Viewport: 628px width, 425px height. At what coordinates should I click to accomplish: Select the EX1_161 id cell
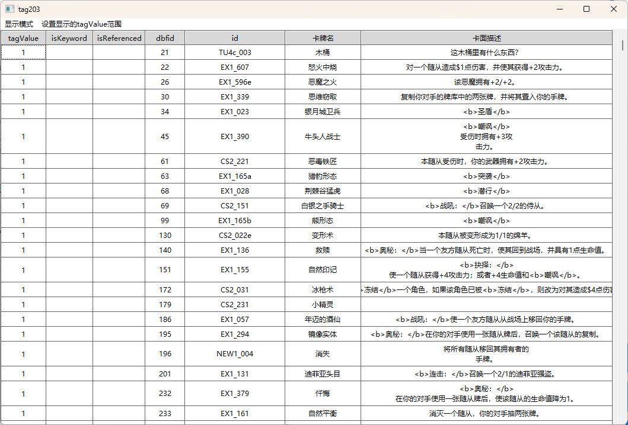point(235,413)
